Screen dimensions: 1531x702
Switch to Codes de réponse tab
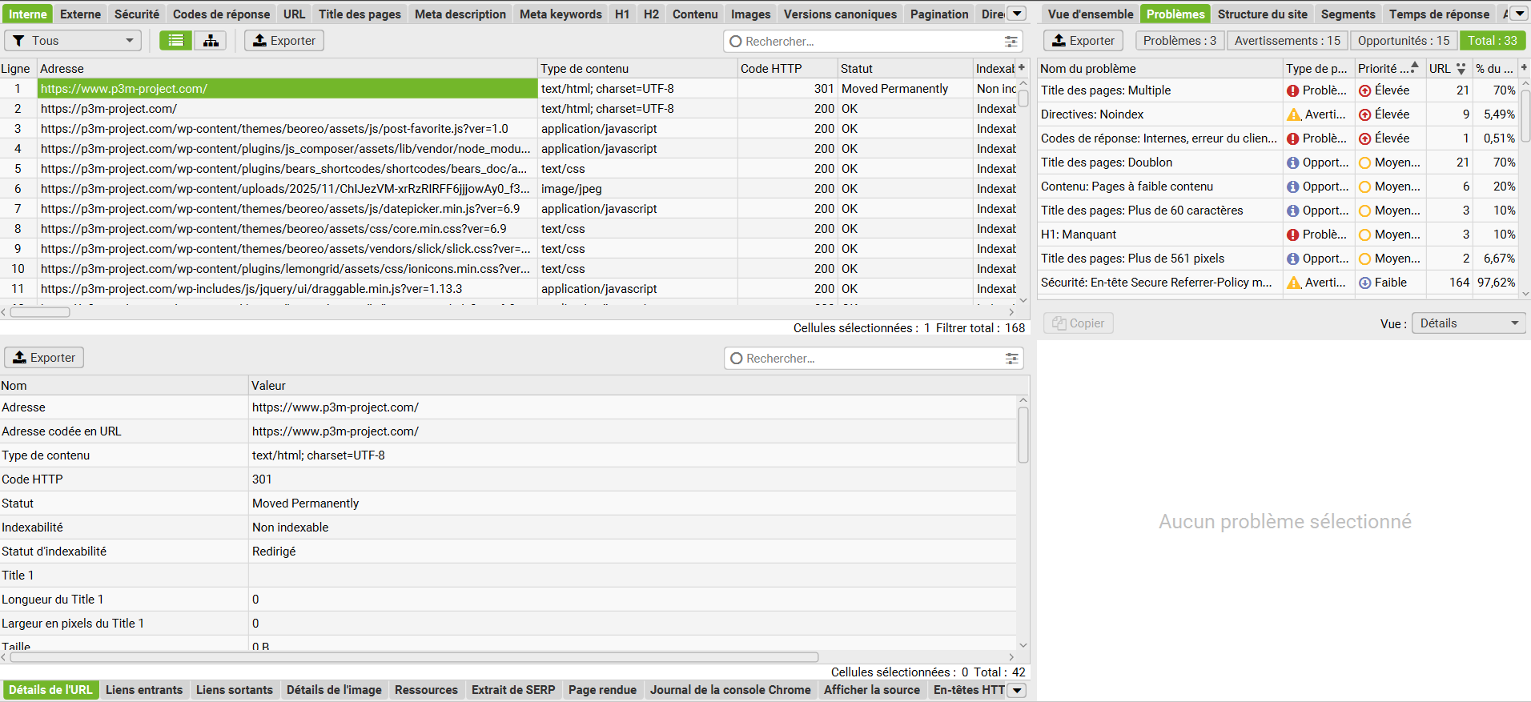pos(221,14)
